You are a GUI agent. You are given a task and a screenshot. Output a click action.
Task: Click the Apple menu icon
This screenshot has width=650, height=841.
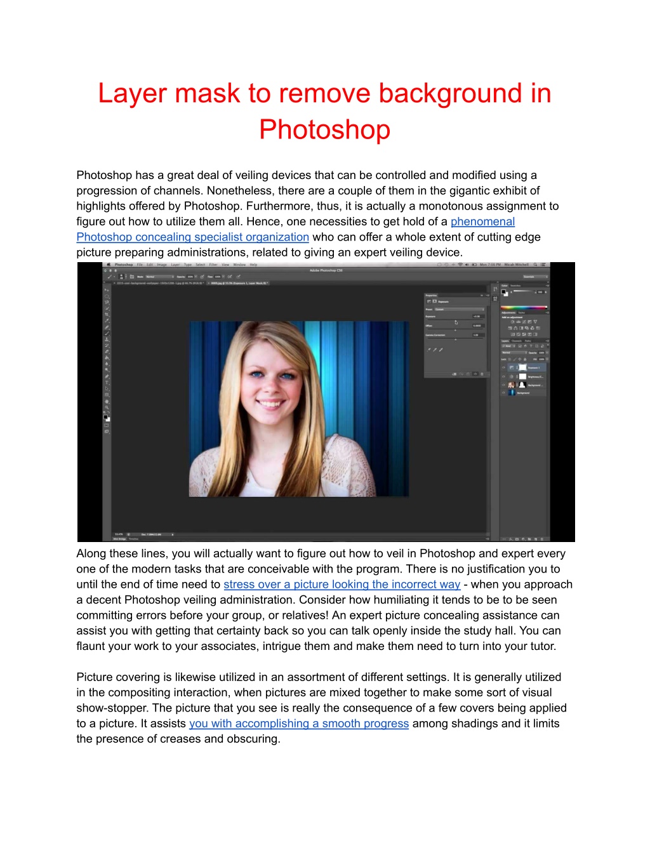(x=108, y=265)
